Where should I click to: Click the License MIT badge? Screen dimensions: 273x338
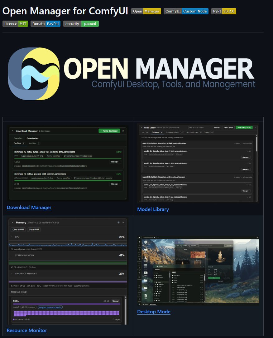(x=15, y=24)
